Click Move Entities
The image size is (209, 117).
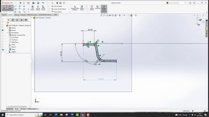tap(57, 12)
